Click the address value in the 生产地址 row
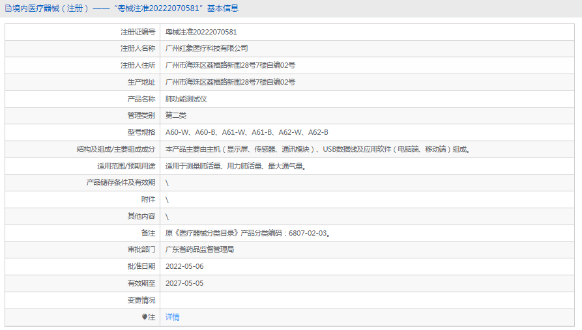 point(230,82)
